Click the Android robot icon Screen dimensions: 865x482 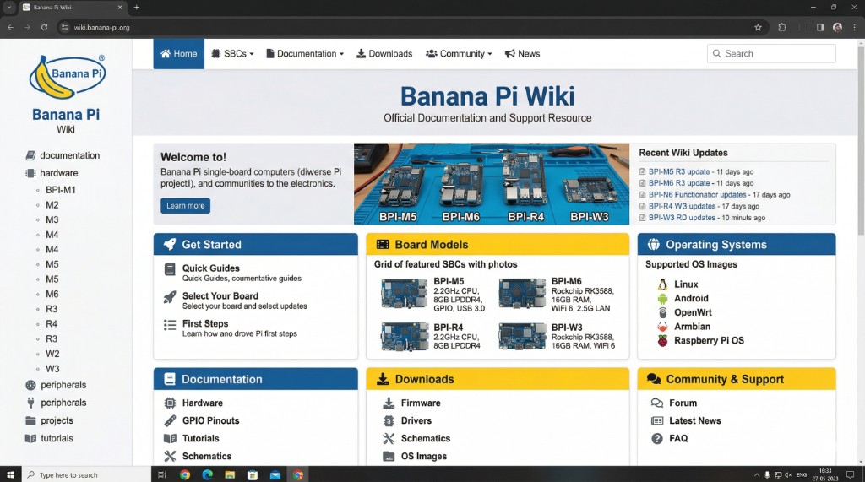point(662,299)
